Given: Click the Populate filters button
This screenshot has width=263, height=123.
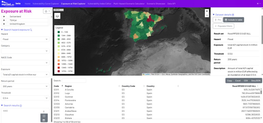Looking at the screenshot, I should [x=223, y=26].
